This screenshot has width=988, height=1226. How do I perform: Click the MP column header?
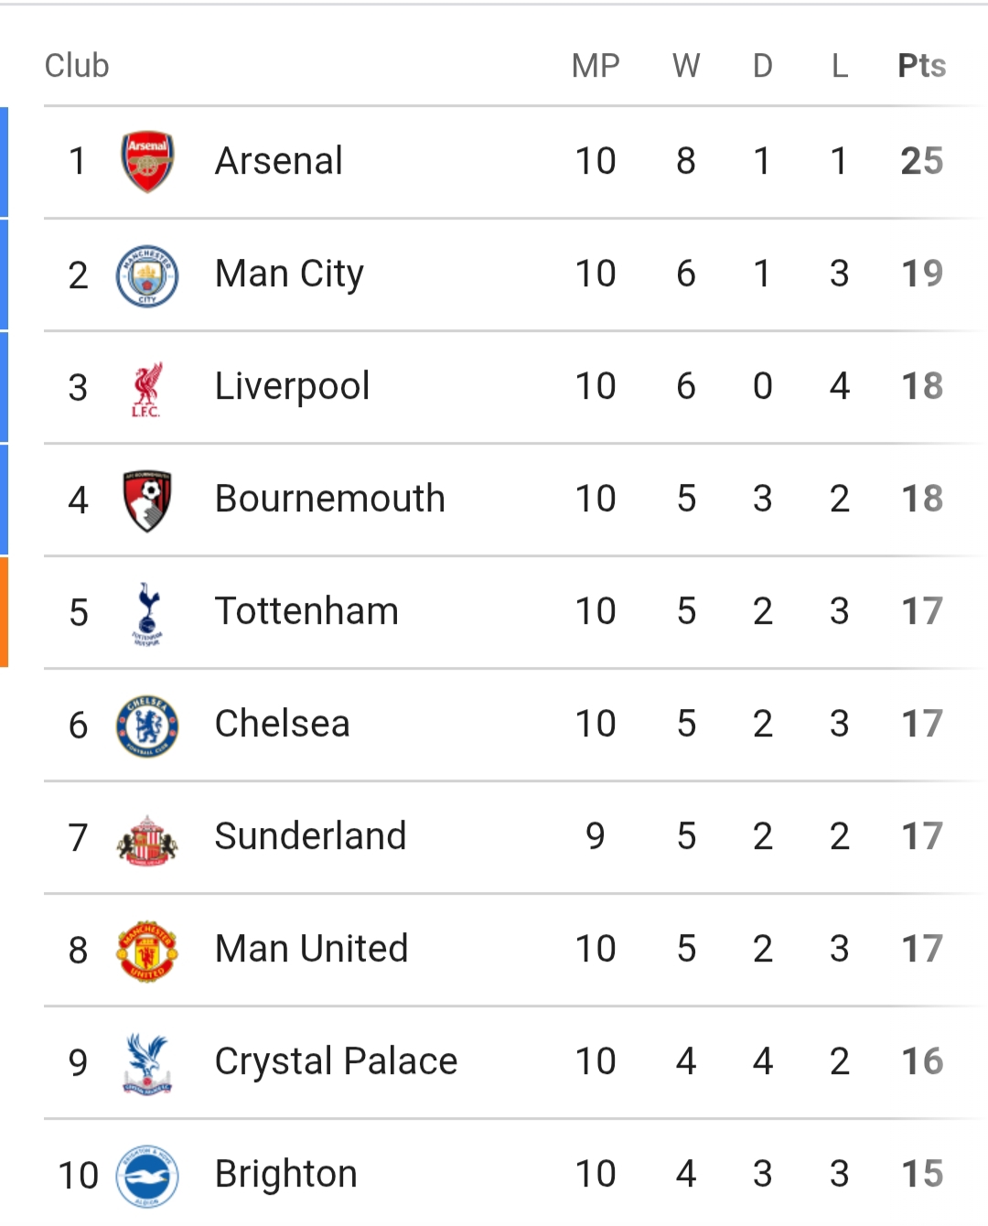(x=596, y=66)
